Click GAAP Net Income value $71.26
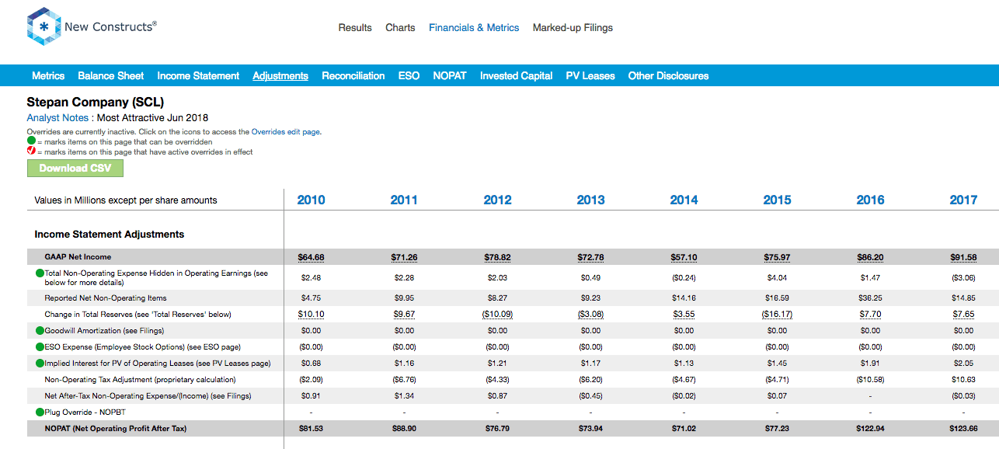Screen dimensions: 999x449 404,257
